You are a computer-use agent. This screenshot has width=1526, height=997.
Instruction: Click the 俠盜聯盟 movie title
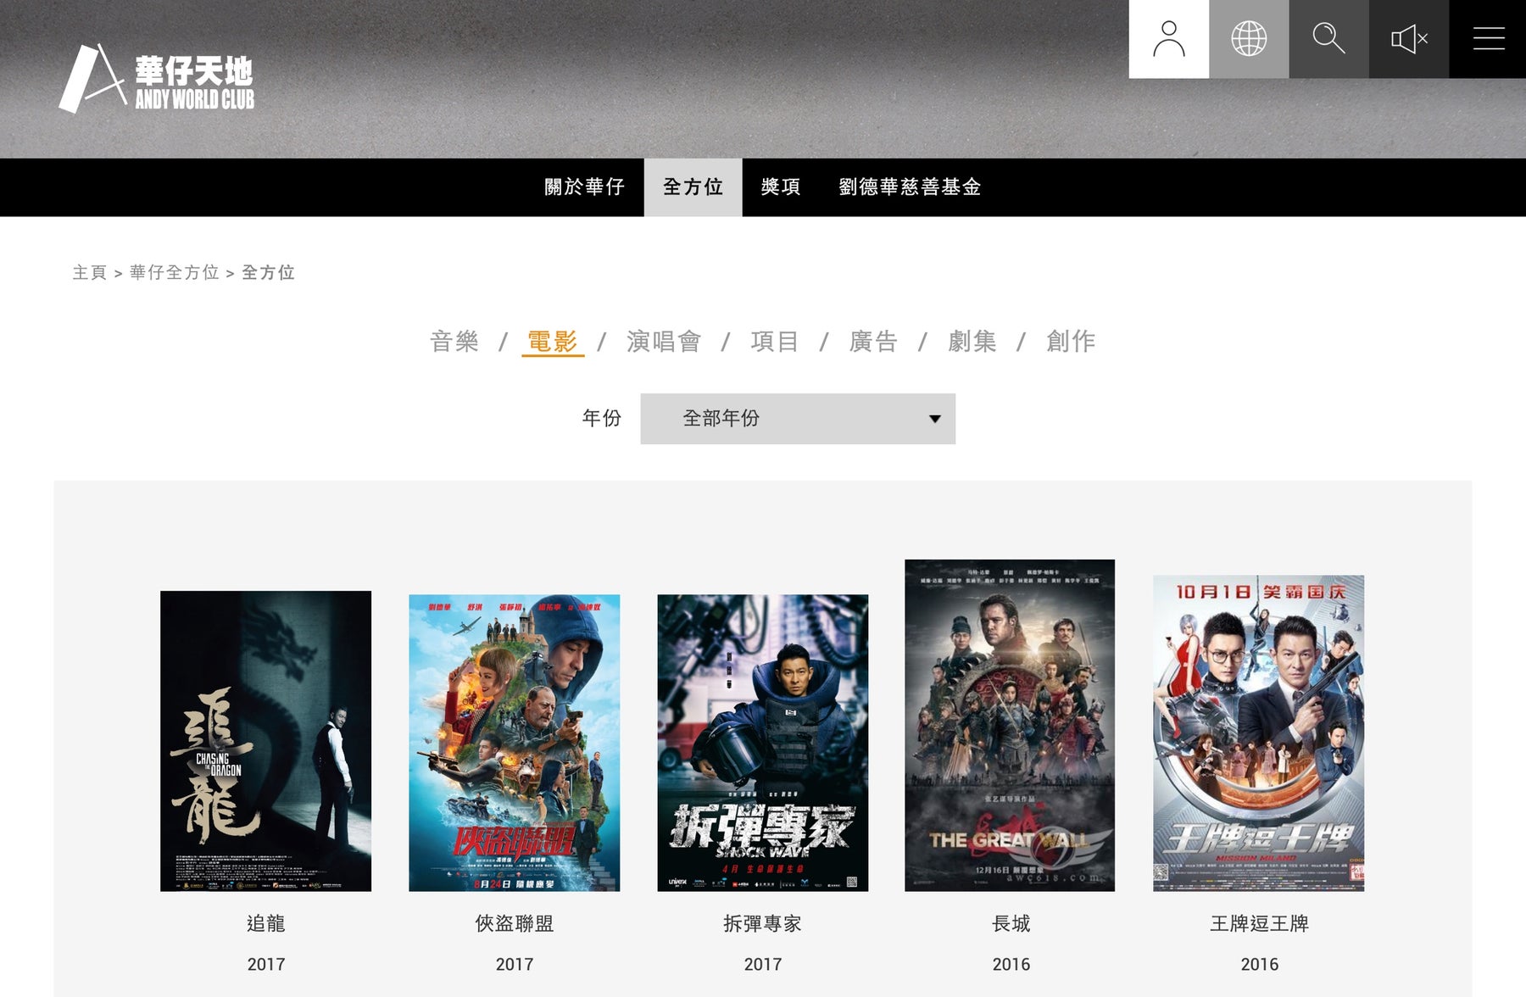(x=514, y=924)
